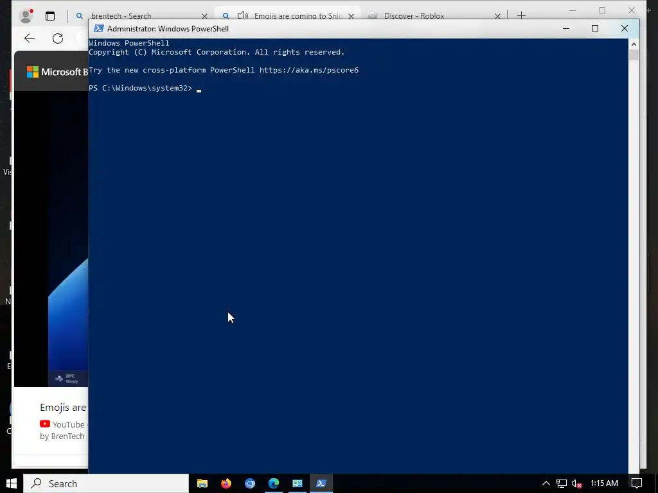
Task: Minimize the Administrator PowerShell window
Action: click(x=566, y=28)
